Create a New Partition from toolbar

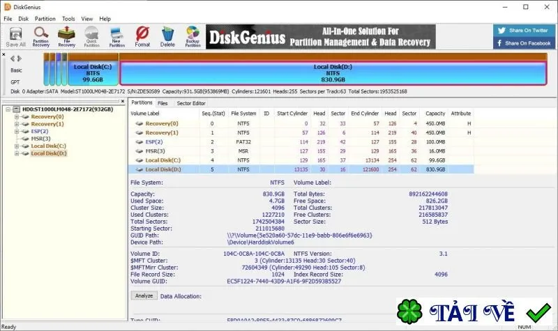(x=116, y=37)
